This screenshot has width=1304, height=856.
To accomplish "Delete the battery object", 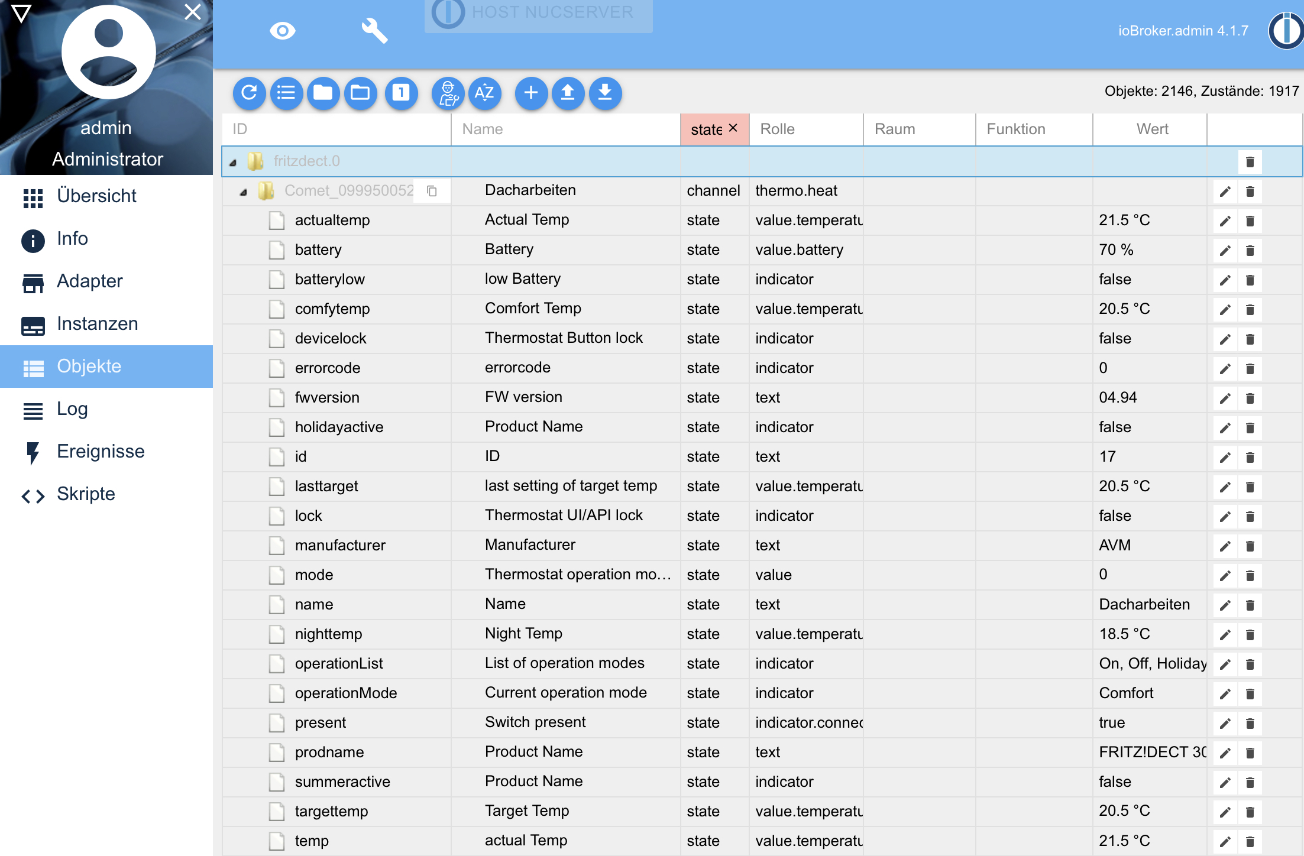I will [1250, 250].
